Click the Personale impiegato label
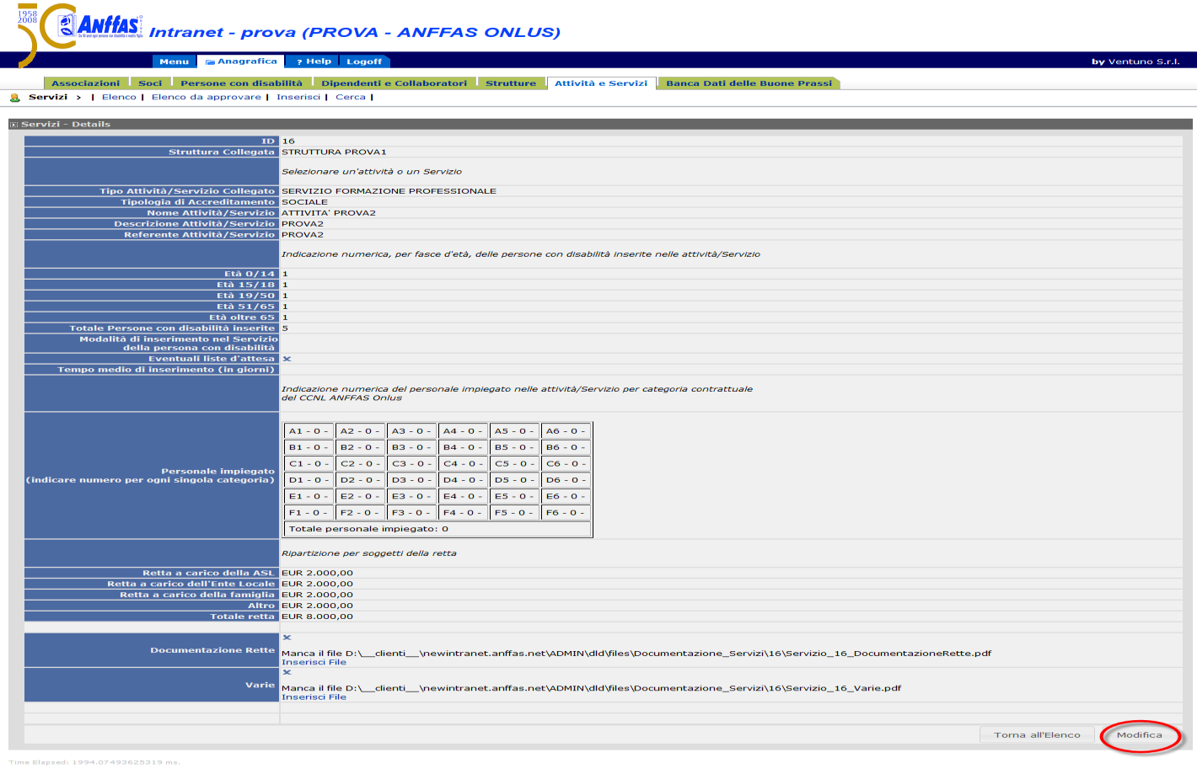The height and width of the screenshot is (774, 1197). tap(151, 476)
